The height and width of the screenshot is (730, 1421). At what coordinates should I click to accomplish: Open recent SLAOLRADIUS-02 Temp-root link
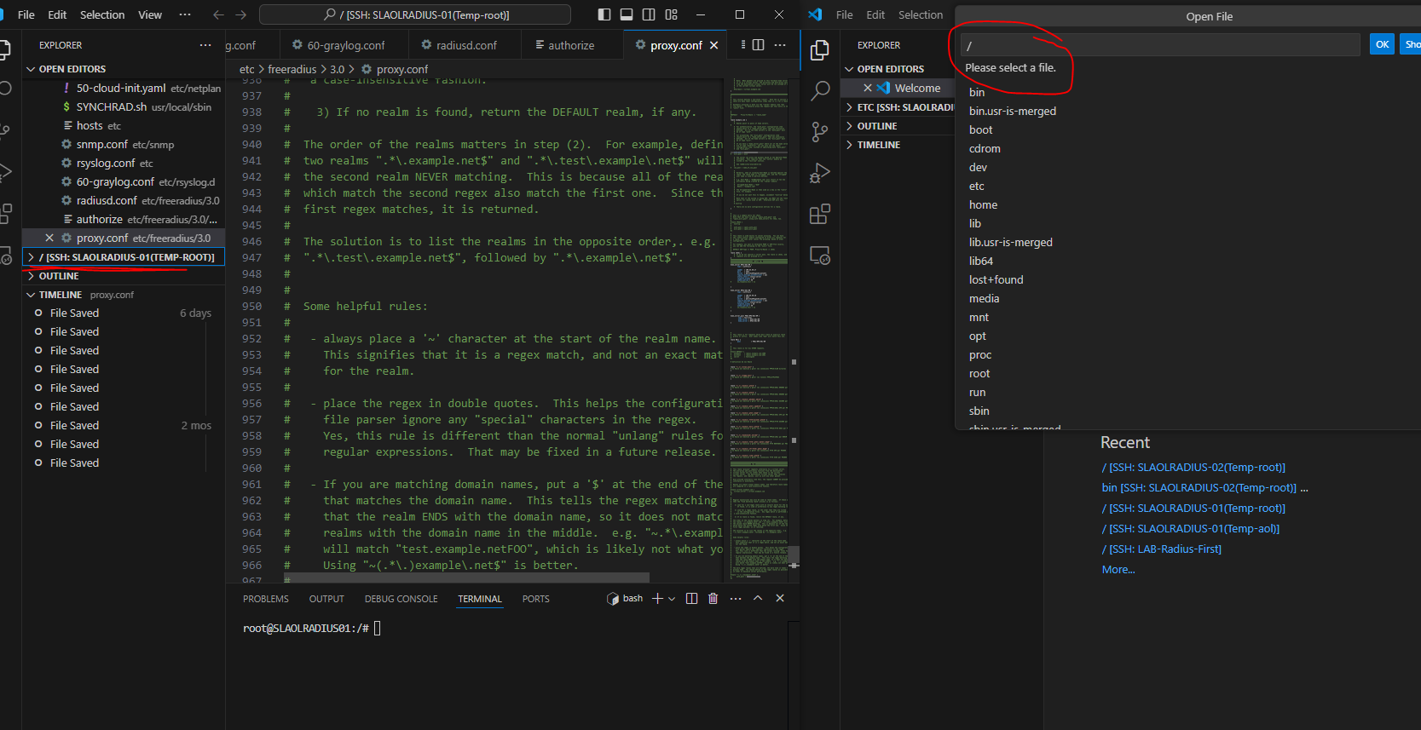point(1193,468)
